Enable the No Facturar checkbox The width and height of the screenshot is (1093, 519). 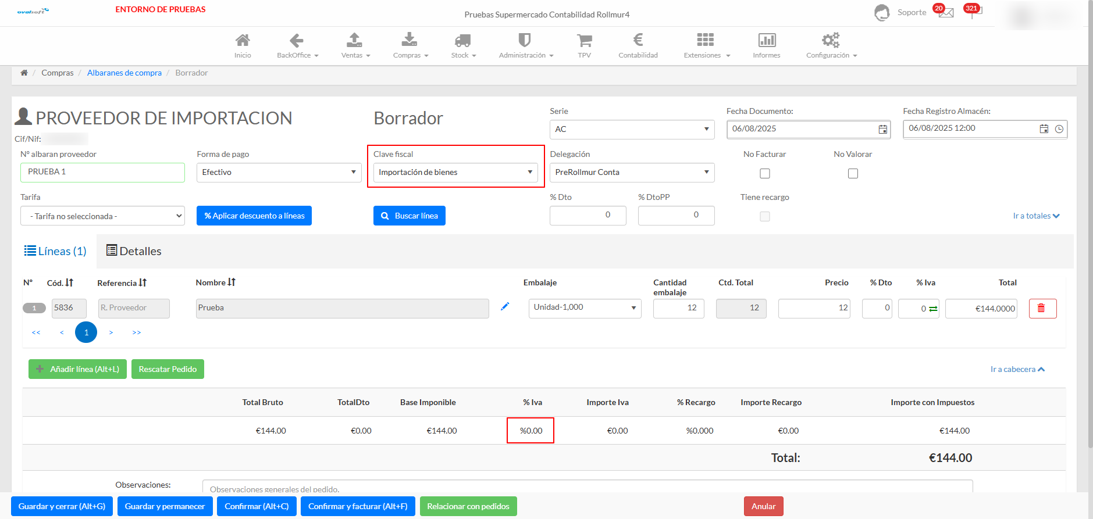764,174
